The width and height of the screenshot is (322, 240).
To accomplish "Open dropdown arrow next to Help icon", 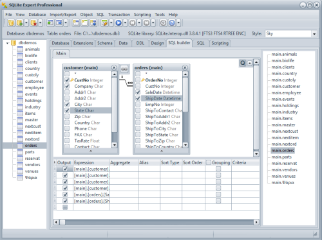I will point(178,22).
